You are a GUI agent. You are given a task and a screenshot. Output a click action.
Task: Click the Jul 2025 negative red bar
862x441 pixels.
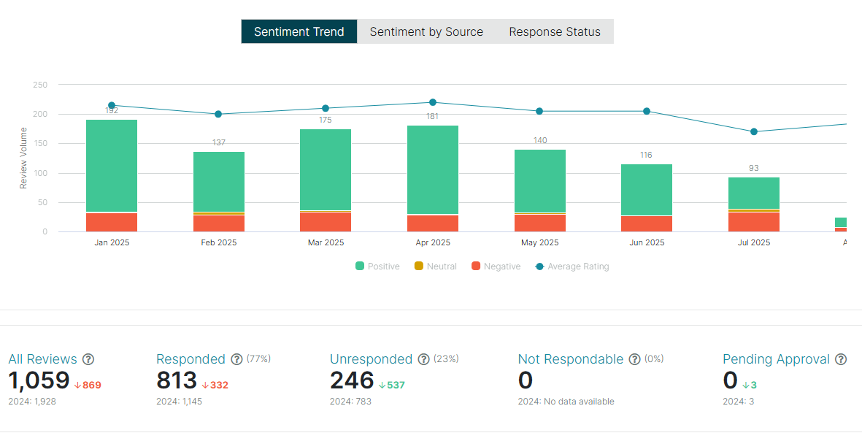(x=754, y=222)
